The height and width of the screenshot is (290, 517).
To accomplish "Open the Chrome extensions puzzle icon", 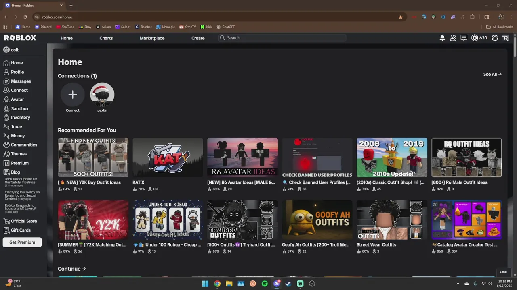I will coord(473,17).
